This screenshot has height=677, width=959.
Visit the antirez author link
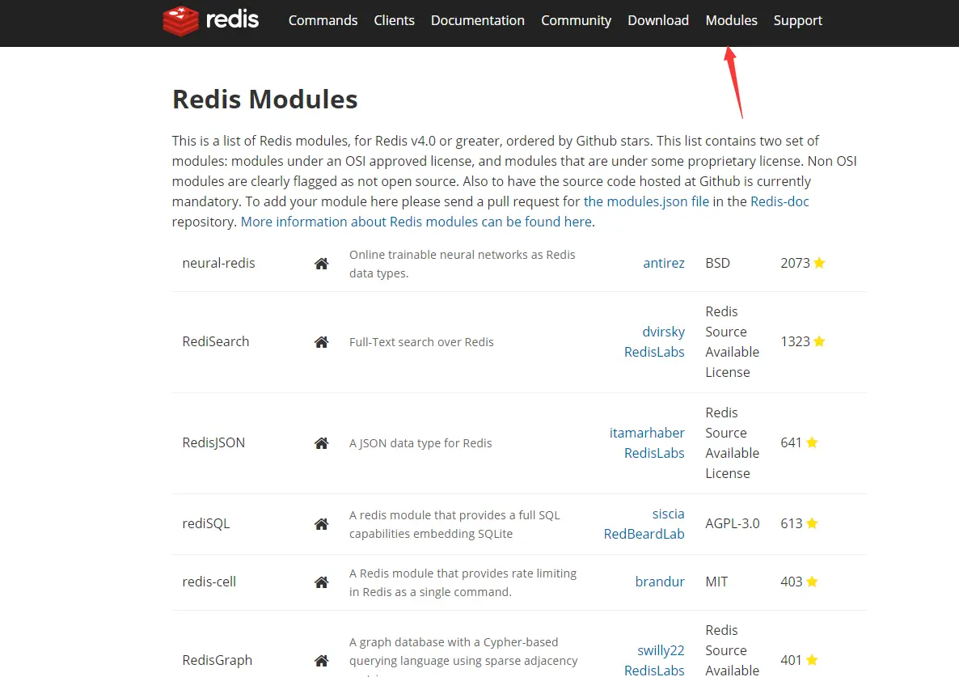click(664, 262)
